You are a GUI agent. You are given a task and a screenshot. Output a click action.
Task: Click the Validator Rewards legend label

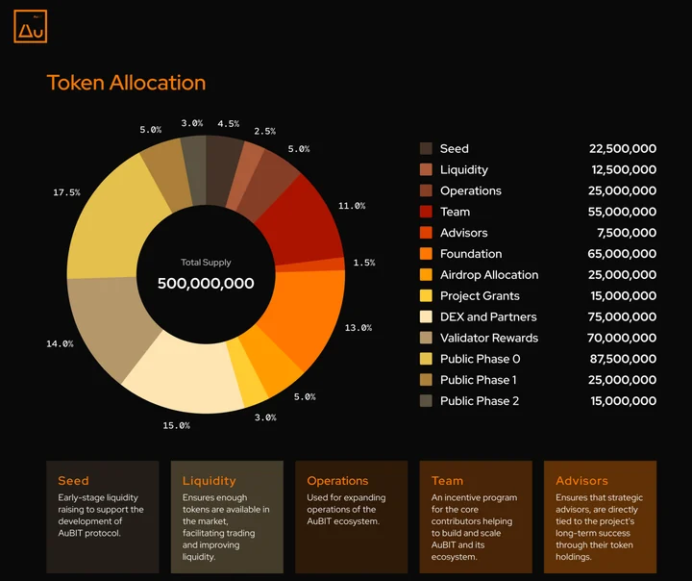click(489, 338)
